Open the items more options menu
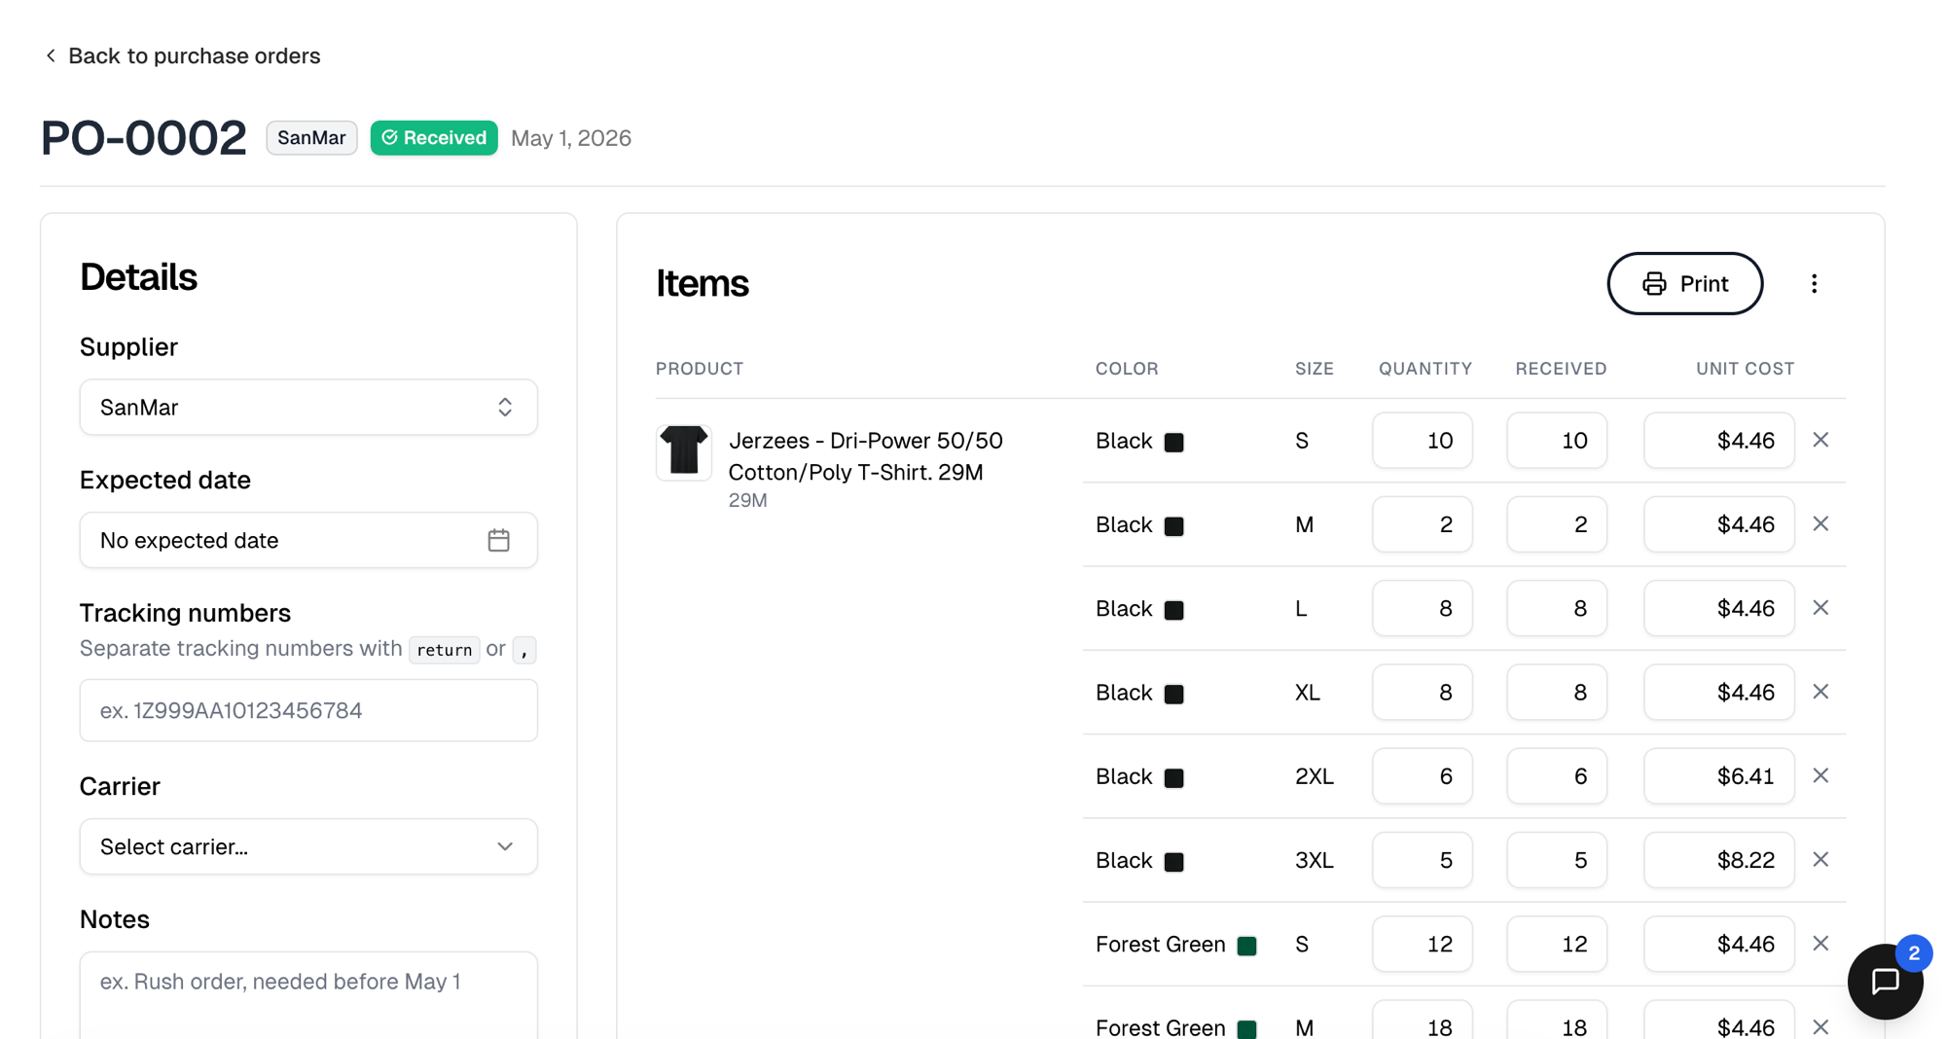Viewport: 1946px width, 1039px height. click(x=1814, y=284)
